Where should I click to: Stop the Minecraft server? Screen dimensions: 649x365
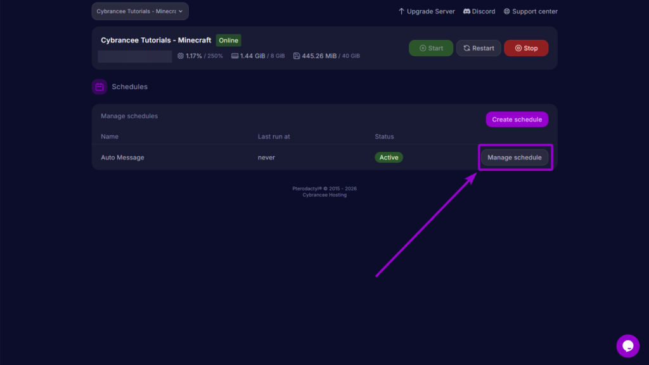coord(526,47)
